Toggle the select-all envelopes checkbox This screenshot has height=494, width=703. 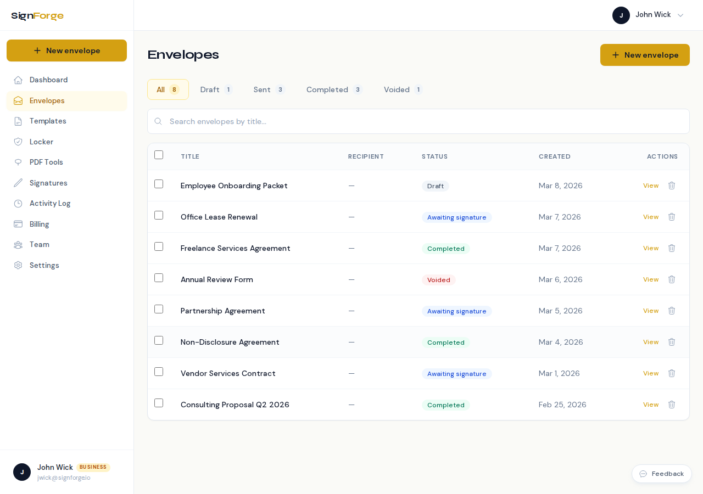(159, 155)
